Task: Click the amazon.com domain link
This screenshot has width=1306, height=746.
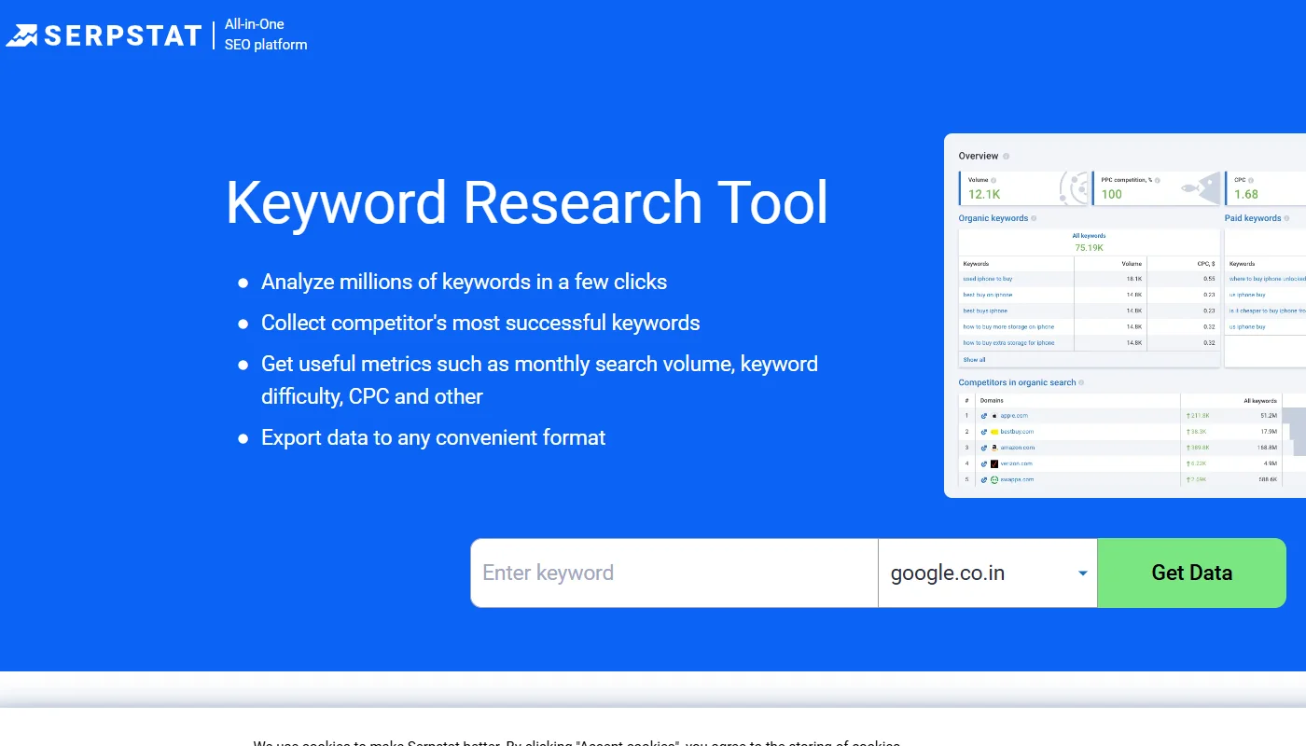Action: [1018, 448]
